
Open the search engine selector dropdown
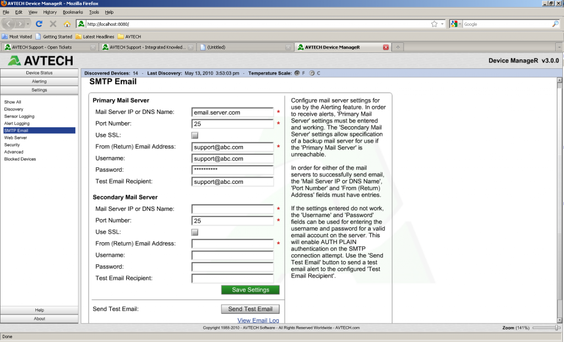[x=459, y=24]
